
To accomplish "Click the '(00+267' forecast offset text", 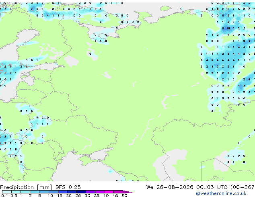I will (243, 187).
